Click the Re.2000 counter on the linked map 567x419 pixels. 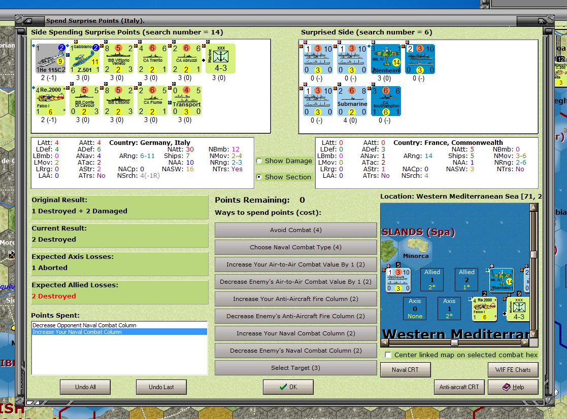pyautogui.click(x=485, y=309)
